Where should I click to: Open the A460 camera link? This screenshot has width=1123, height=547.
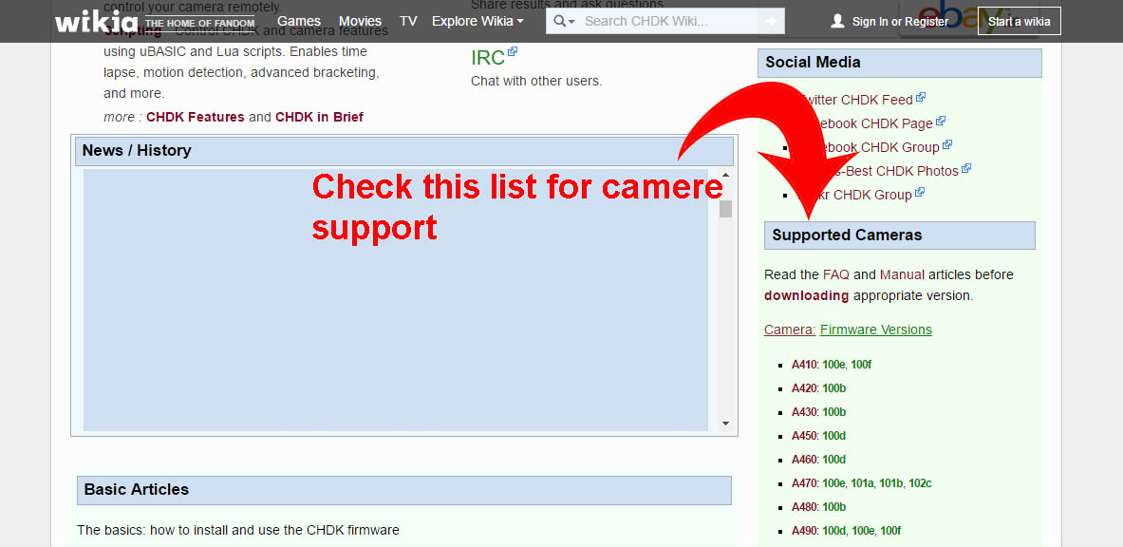click(x=804, y=460)
